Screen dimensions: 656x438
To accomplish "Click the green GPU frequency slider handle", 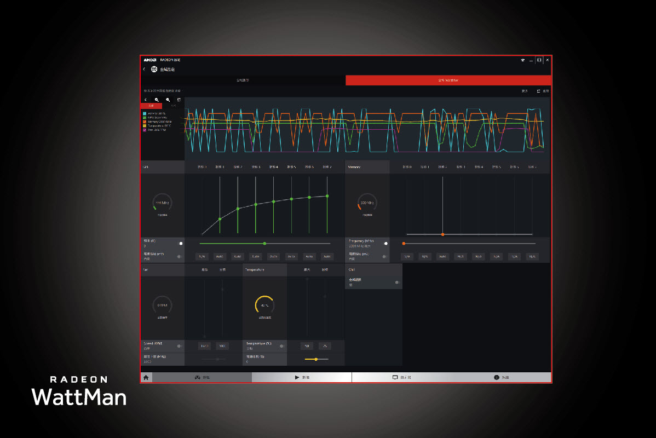I will point(264,243).
